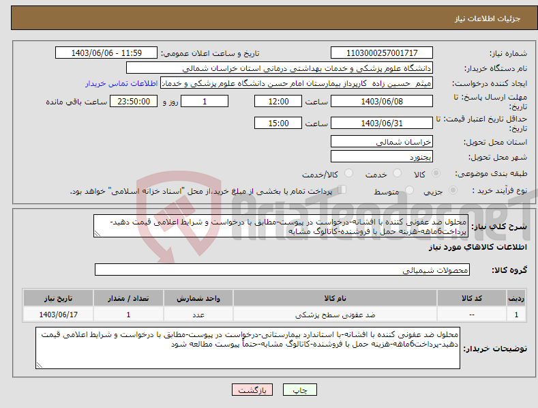Select the خدمت radio button

(x=397, y=173)
